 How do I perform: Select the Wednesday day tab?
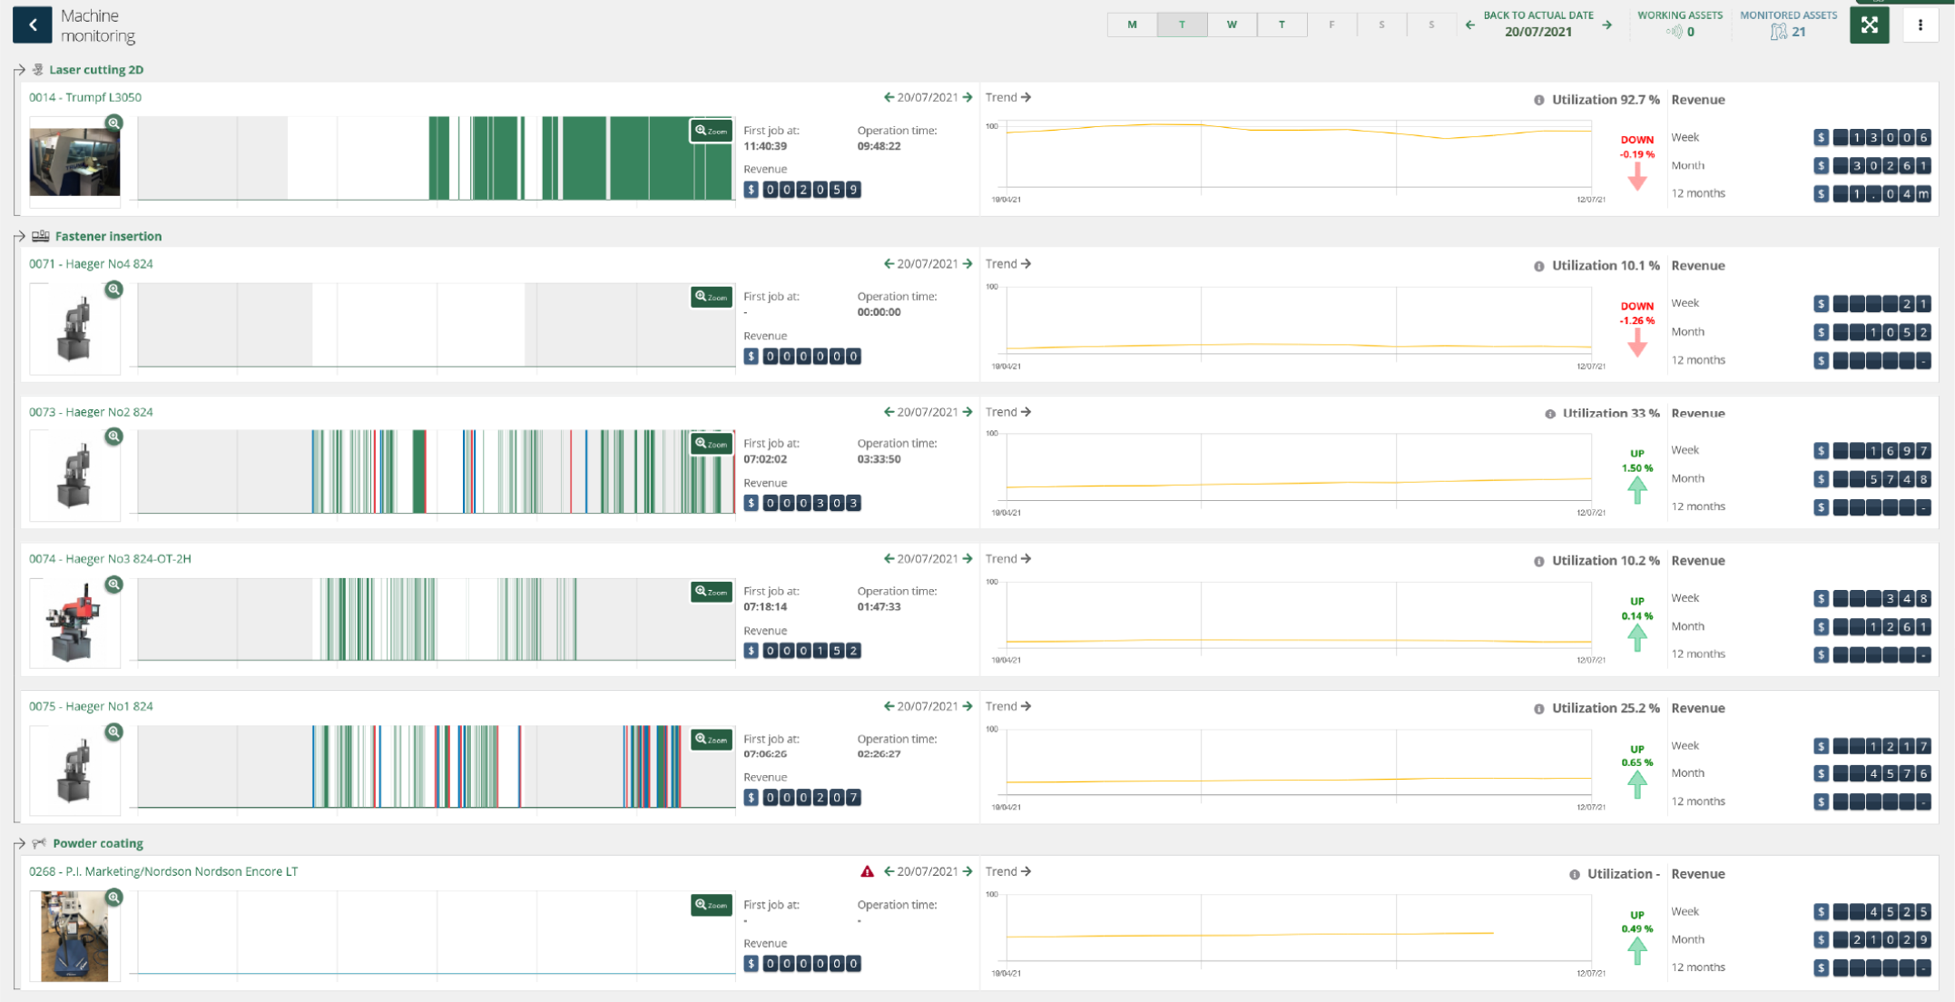coord(1232,25)
